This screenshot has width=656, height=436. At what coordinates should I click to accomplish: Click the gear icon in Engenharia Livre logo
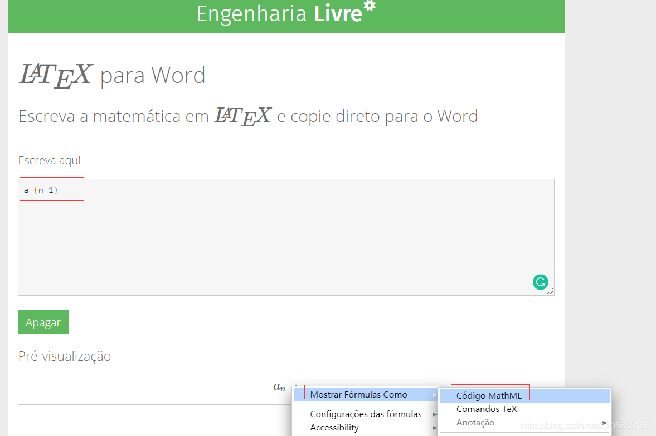370,6
